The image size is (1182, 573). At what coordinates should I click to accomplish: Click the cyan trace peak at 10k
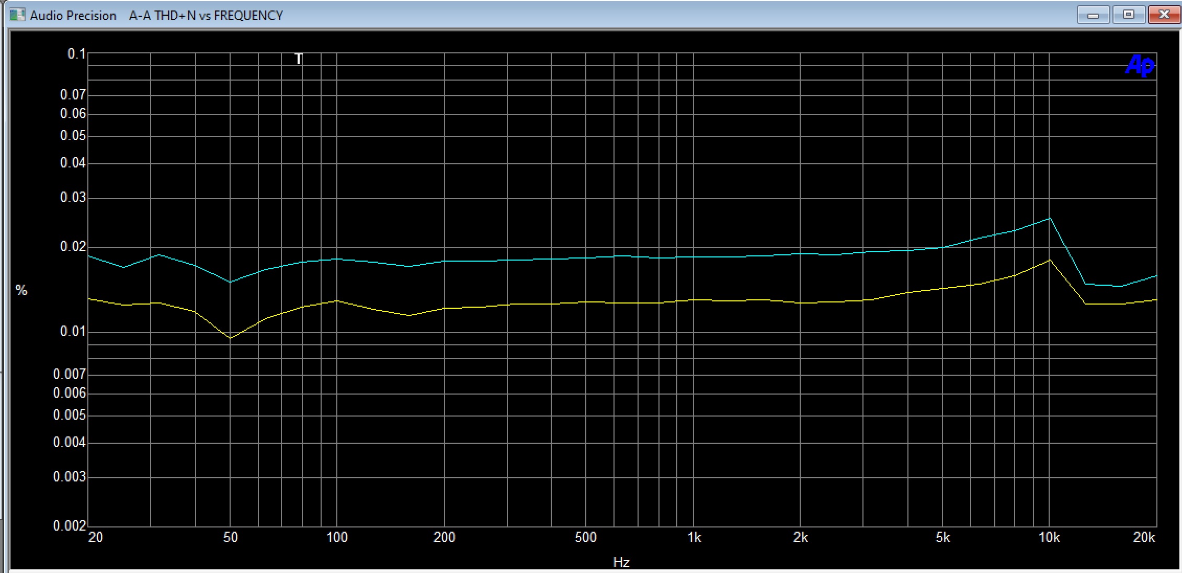1049,218
